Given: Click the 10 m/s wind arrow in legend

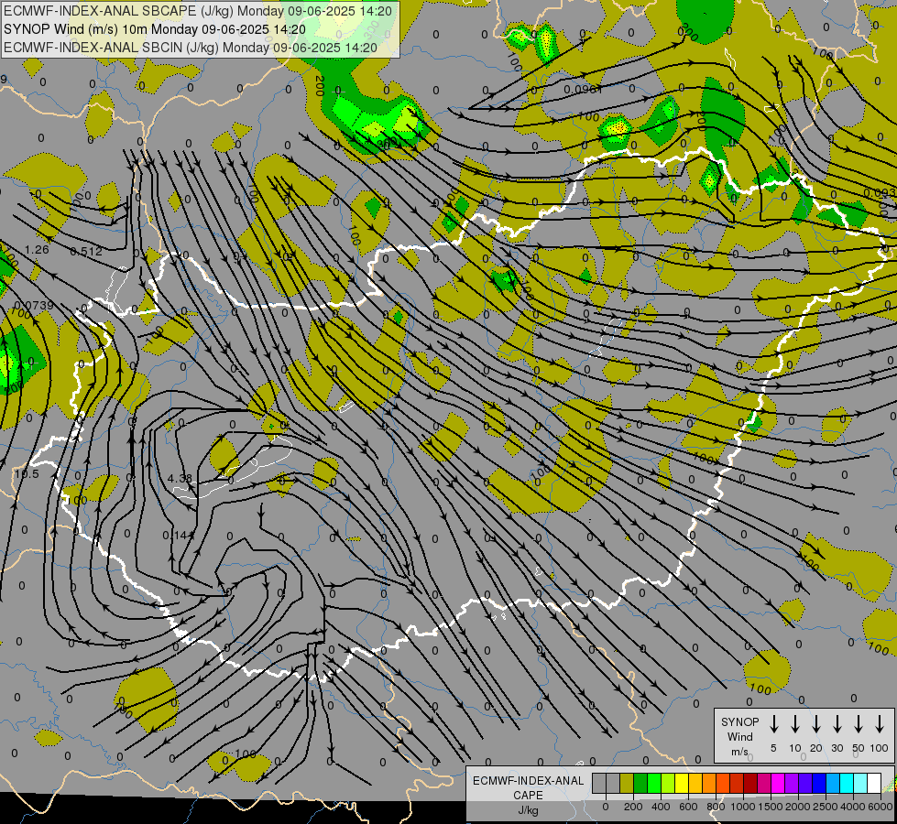Looking at the screenshot, I should click(x=795, y=724).
